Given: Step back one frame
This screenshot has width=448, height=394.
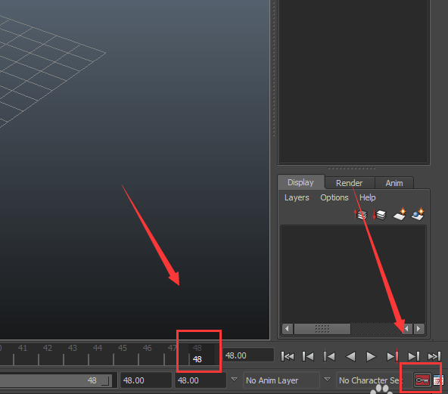Looking at the screenshot, I should 308,356.
